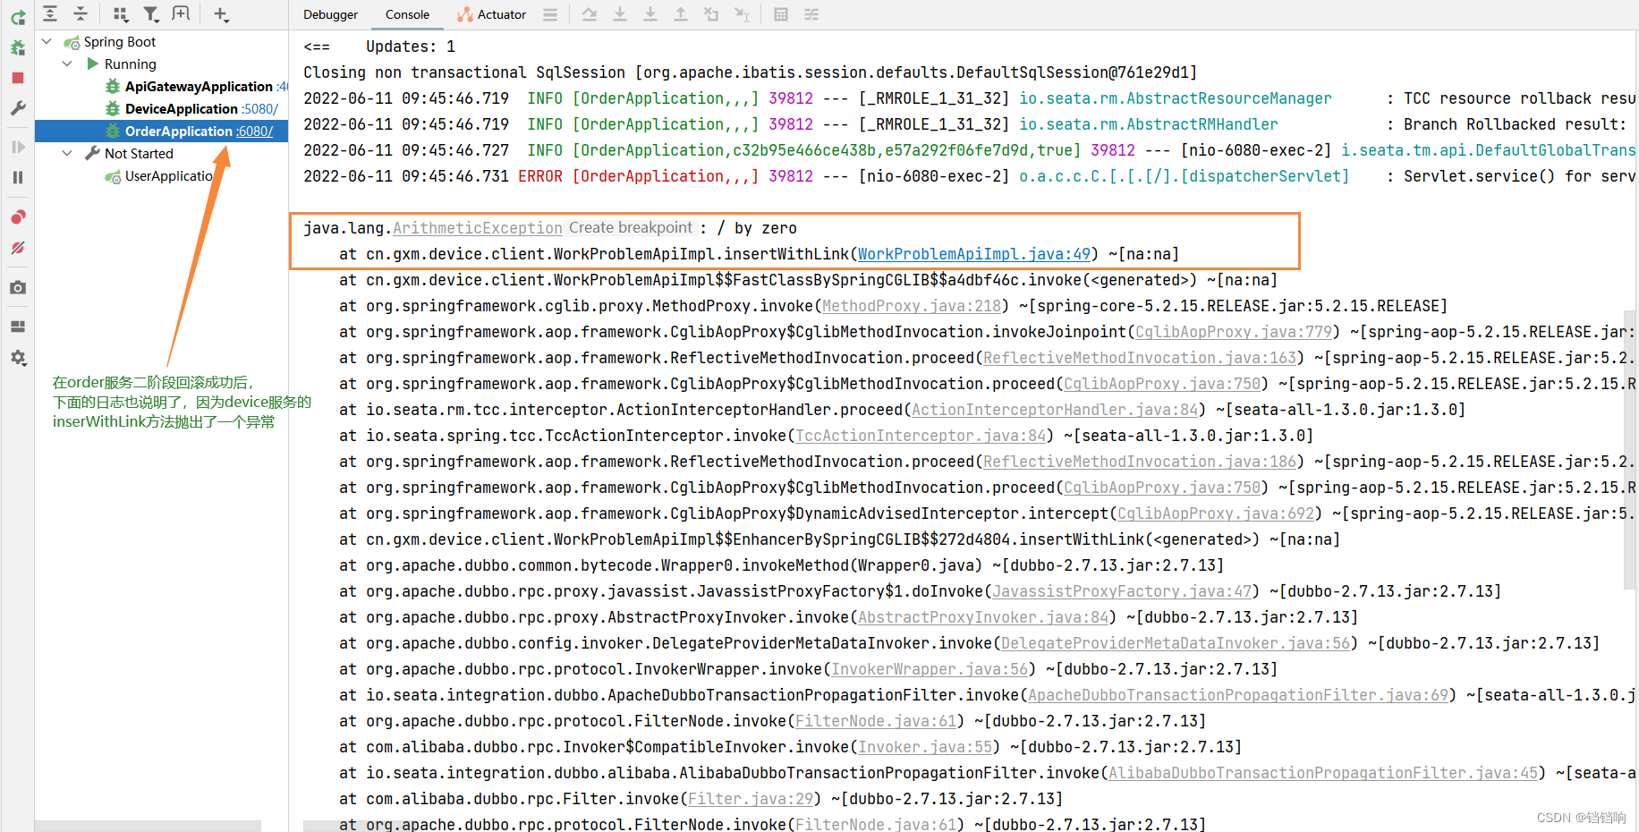This screenshot has width=1639, height=832.
Task: Stop the running application with red square
Action: pos(18,78)
